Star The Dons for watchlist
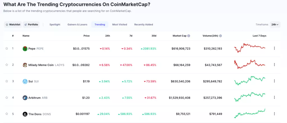 click(x=7, y=114)
